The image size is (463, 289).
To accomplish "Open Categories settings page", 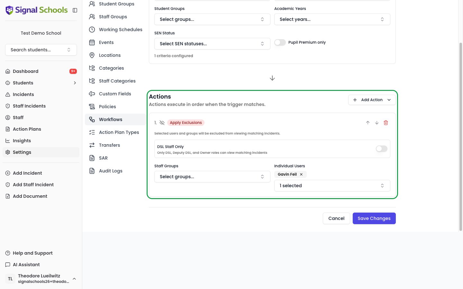I will [116, 68].
